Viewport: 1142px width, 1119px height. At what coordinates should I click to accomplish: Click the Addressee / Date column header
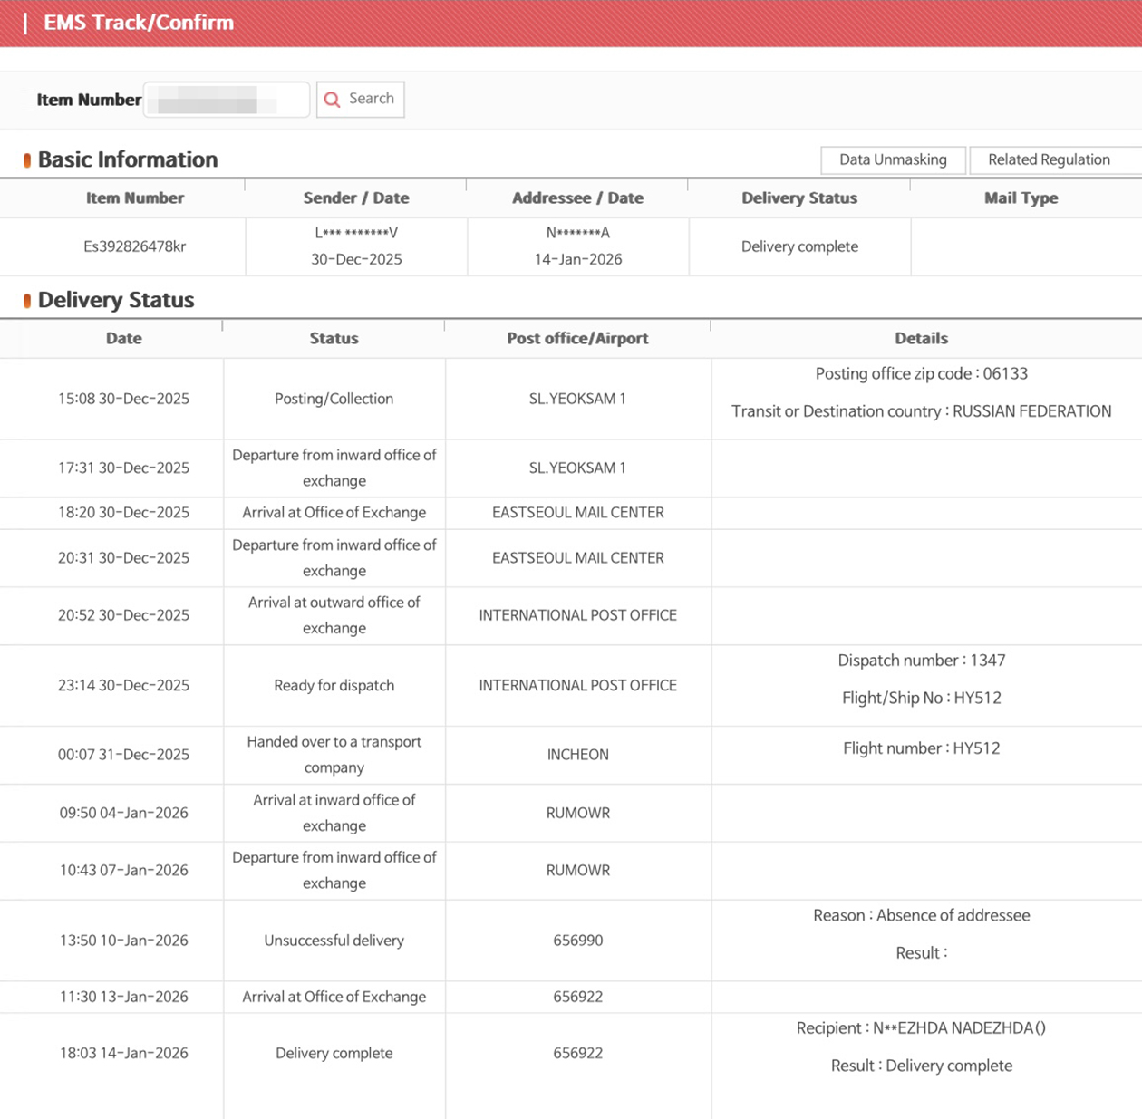click(x=577, y=198)
